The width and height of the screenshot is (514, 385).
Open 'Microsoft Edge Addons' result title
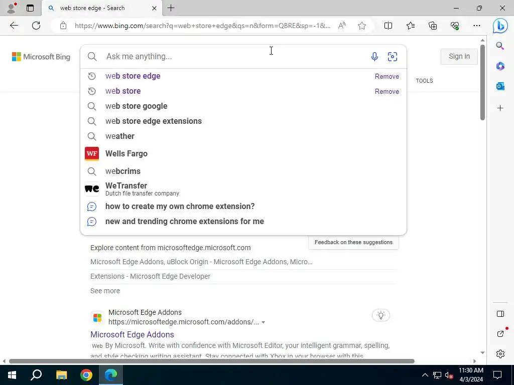pos(132,334)
